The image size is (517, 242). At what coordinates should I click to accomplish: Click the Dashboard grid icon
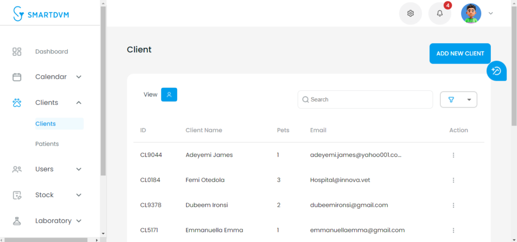click(17, 52)
